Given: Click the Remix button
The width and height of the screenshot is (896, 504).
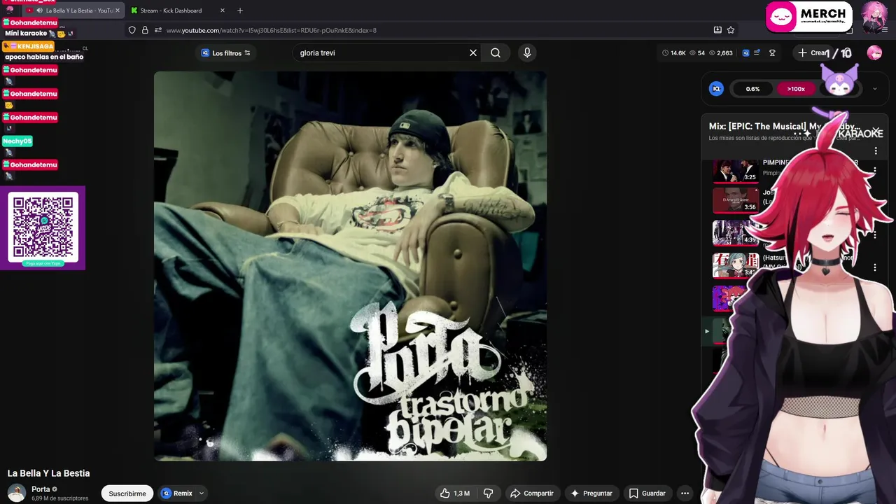Looking at the screenshot, I should [177, 493].
